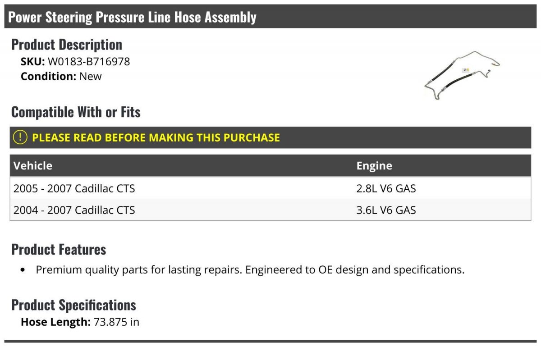This screenshot has width=541, height=347.
Task: Click the Hose Length label
Action: coord(56,322)
